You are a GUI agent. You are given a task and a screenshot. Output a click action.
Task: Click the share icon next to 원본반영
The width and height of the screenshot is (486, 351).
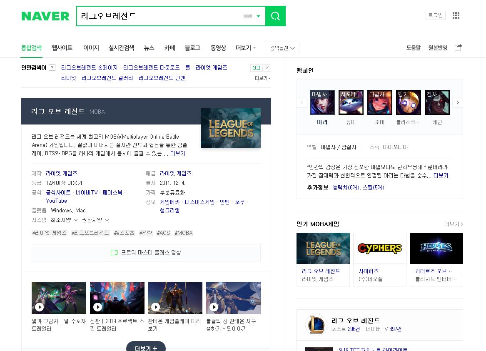point(458,47)
